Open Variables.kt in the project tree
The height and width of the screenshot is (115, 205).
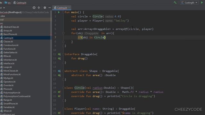9,107
